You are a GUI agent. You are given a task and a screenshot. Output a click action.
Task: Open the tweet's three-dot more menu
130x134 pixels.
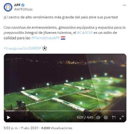pyautogui.click(x=124, y=5)
